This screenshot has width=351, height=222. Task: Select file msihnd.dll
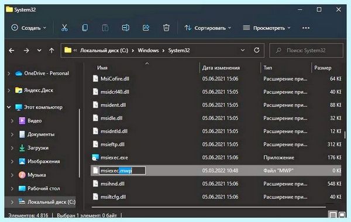click(112, 184)
